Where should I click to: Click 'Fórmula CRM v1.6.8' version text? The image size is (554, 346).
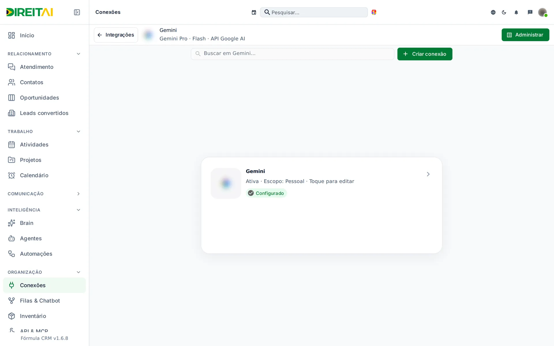pos(44,338)
